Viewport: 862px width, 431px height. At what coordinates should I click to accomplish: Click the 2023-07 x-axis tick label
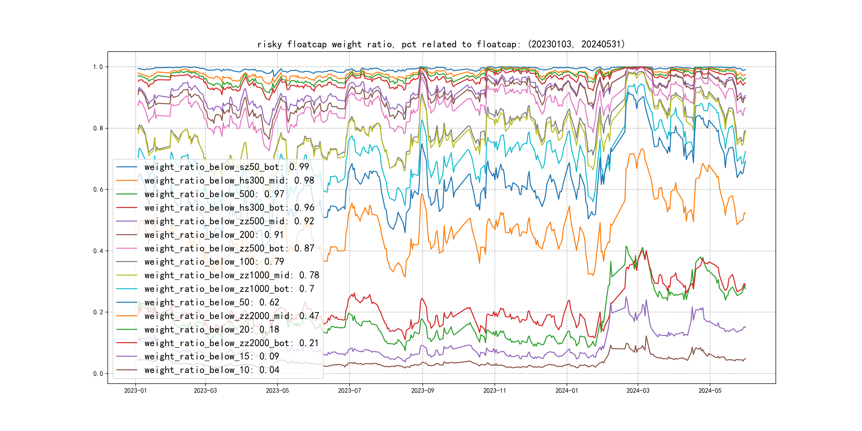coord(349,391)
